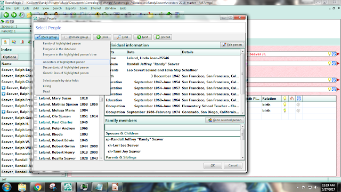Check the box for Leland, Robert Edwin
This screenshot has height=192, width=341.
tap(36, 140)
